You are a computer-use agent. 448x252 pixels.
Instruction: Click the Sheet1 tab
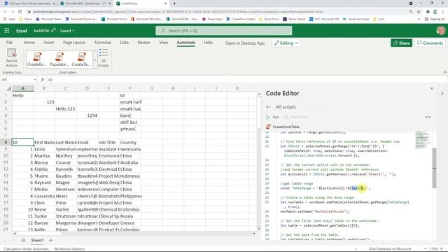[x=37, y=240]
